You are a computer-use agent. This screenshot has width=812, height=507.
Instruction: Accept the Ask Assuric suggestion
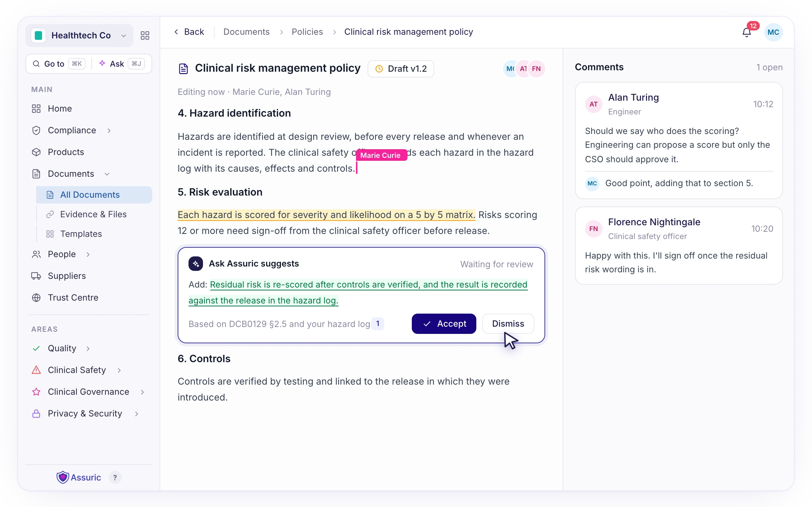click(444, 324)
